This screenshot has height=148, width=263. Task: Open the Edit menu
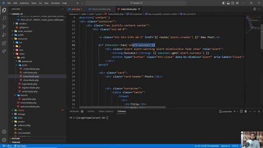[x=15, y=3]
